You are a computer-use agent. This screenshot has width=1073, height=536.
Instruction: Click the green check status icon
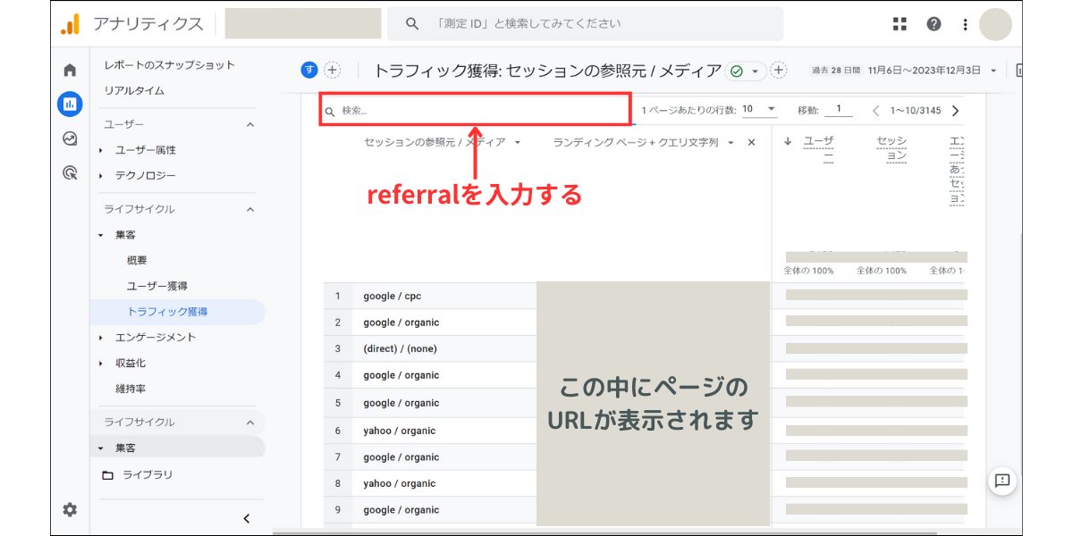point(737,71)
